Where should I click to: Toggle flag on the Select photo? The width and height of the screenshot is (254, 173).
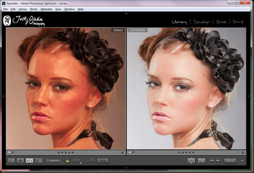pyautogui.click(x=9, y=152)
